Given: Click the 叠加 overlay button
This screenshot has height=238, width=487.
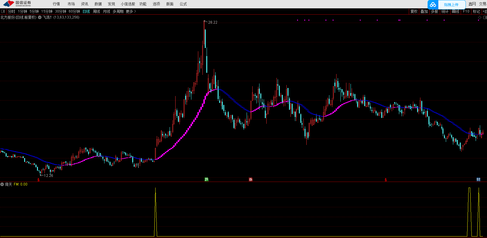Looking at the screenshot, I should coord(424,11).
